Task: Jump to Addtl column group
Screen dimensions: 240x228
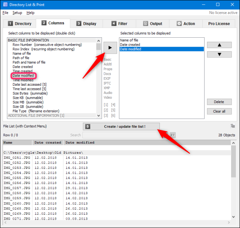Action: (x=107, y=64)
